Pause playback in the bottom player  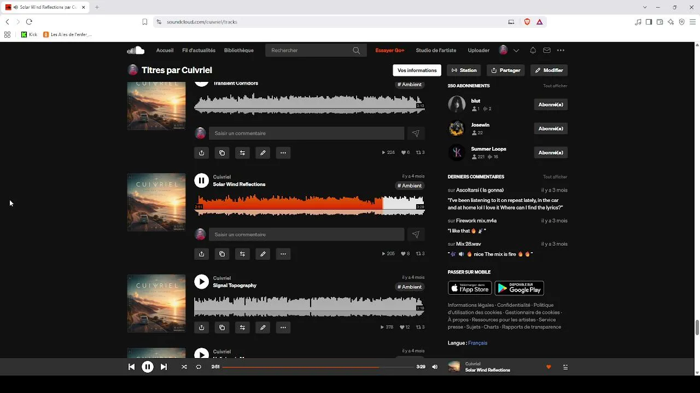148,367
